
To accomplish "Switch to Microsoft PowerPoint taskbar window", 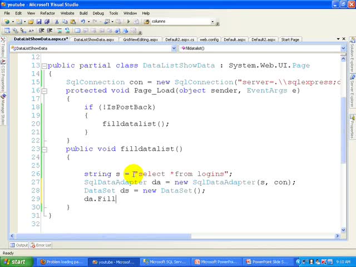I will (x=216, y=262).
